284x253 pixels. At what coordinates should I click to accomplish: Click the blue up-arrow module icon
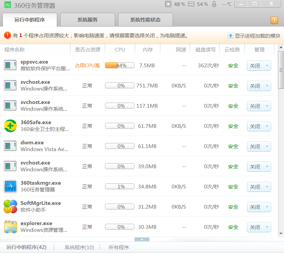click(x=230, y=36)
